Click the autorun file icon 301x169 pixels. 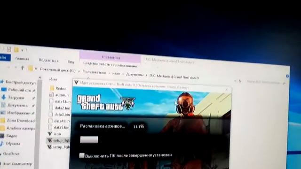pyautogui.click(x=51, y=95)
